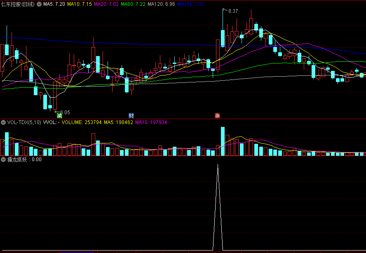
Task: Click the 8.37 high price annotation
Action: [x=233, y=11]
